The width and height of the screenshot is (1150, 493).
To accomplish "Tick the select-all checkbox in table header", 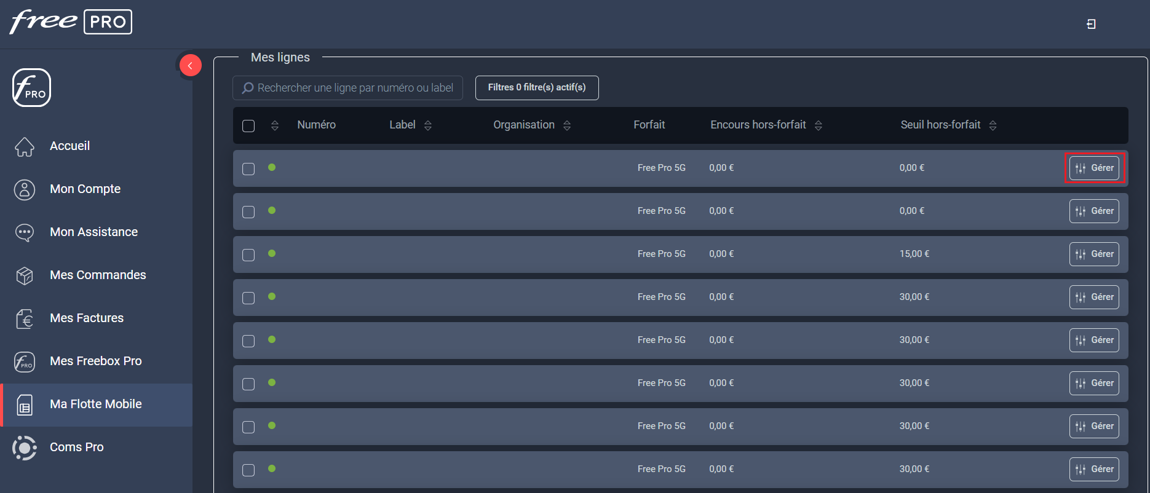I will [248, 126].
